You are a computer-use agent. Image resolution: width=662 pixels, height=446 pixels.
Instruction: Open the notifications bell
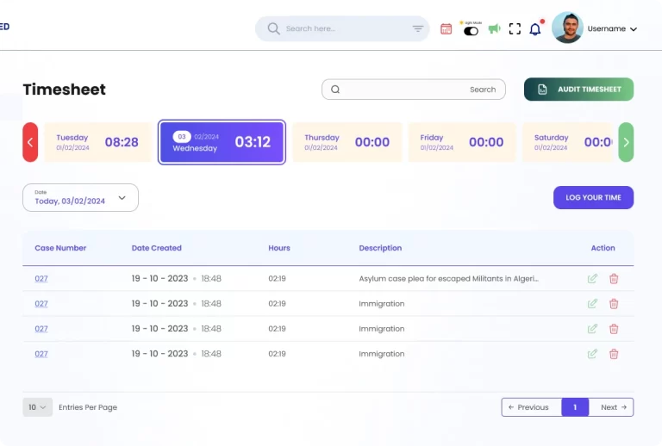[535, 29]
